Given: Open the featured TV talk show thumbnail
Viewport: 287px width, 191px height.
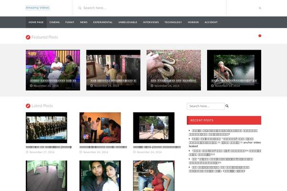Looking at the screenshot, I should pos(53,70).
